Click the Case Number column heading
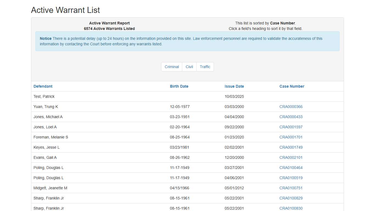Image resolution: width=375 pixels, height=211 pixels. (292, 86)
